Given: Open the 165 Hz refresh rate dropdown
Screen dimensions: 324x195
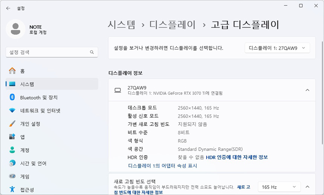Looking at the screenshot, I should [x=279, y=187].
